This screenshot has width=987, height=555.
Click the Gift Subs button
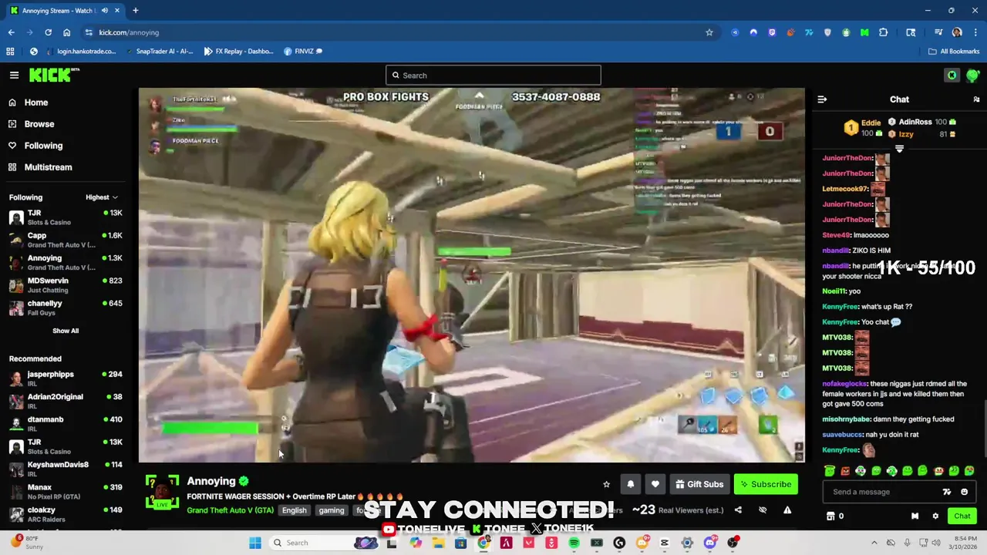699,484
